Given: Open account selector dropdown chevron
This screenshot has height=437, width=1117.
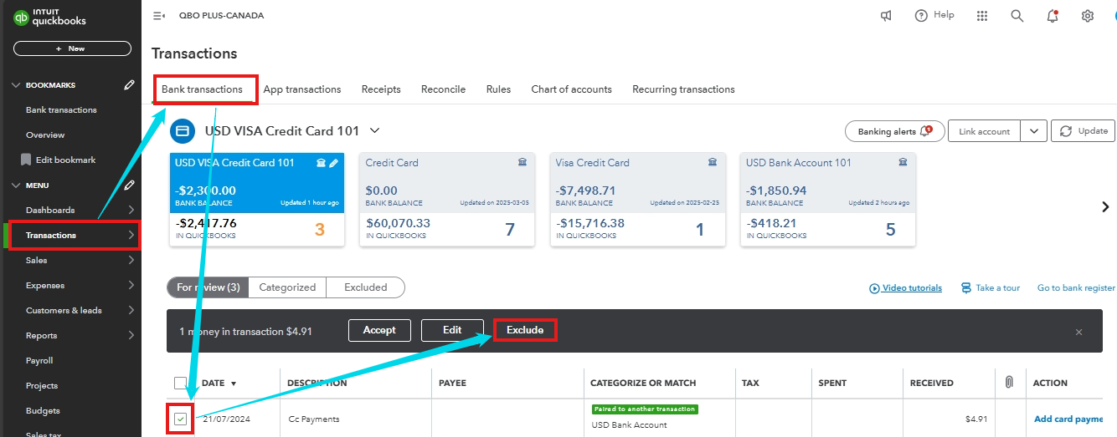Looking at the screenshot, I should (x=374, y=130).
